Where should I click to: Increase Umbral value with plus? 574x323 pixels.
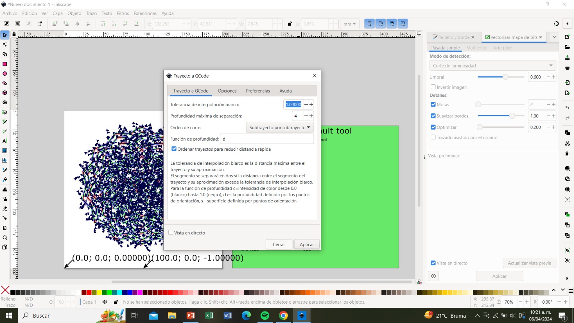554,77
